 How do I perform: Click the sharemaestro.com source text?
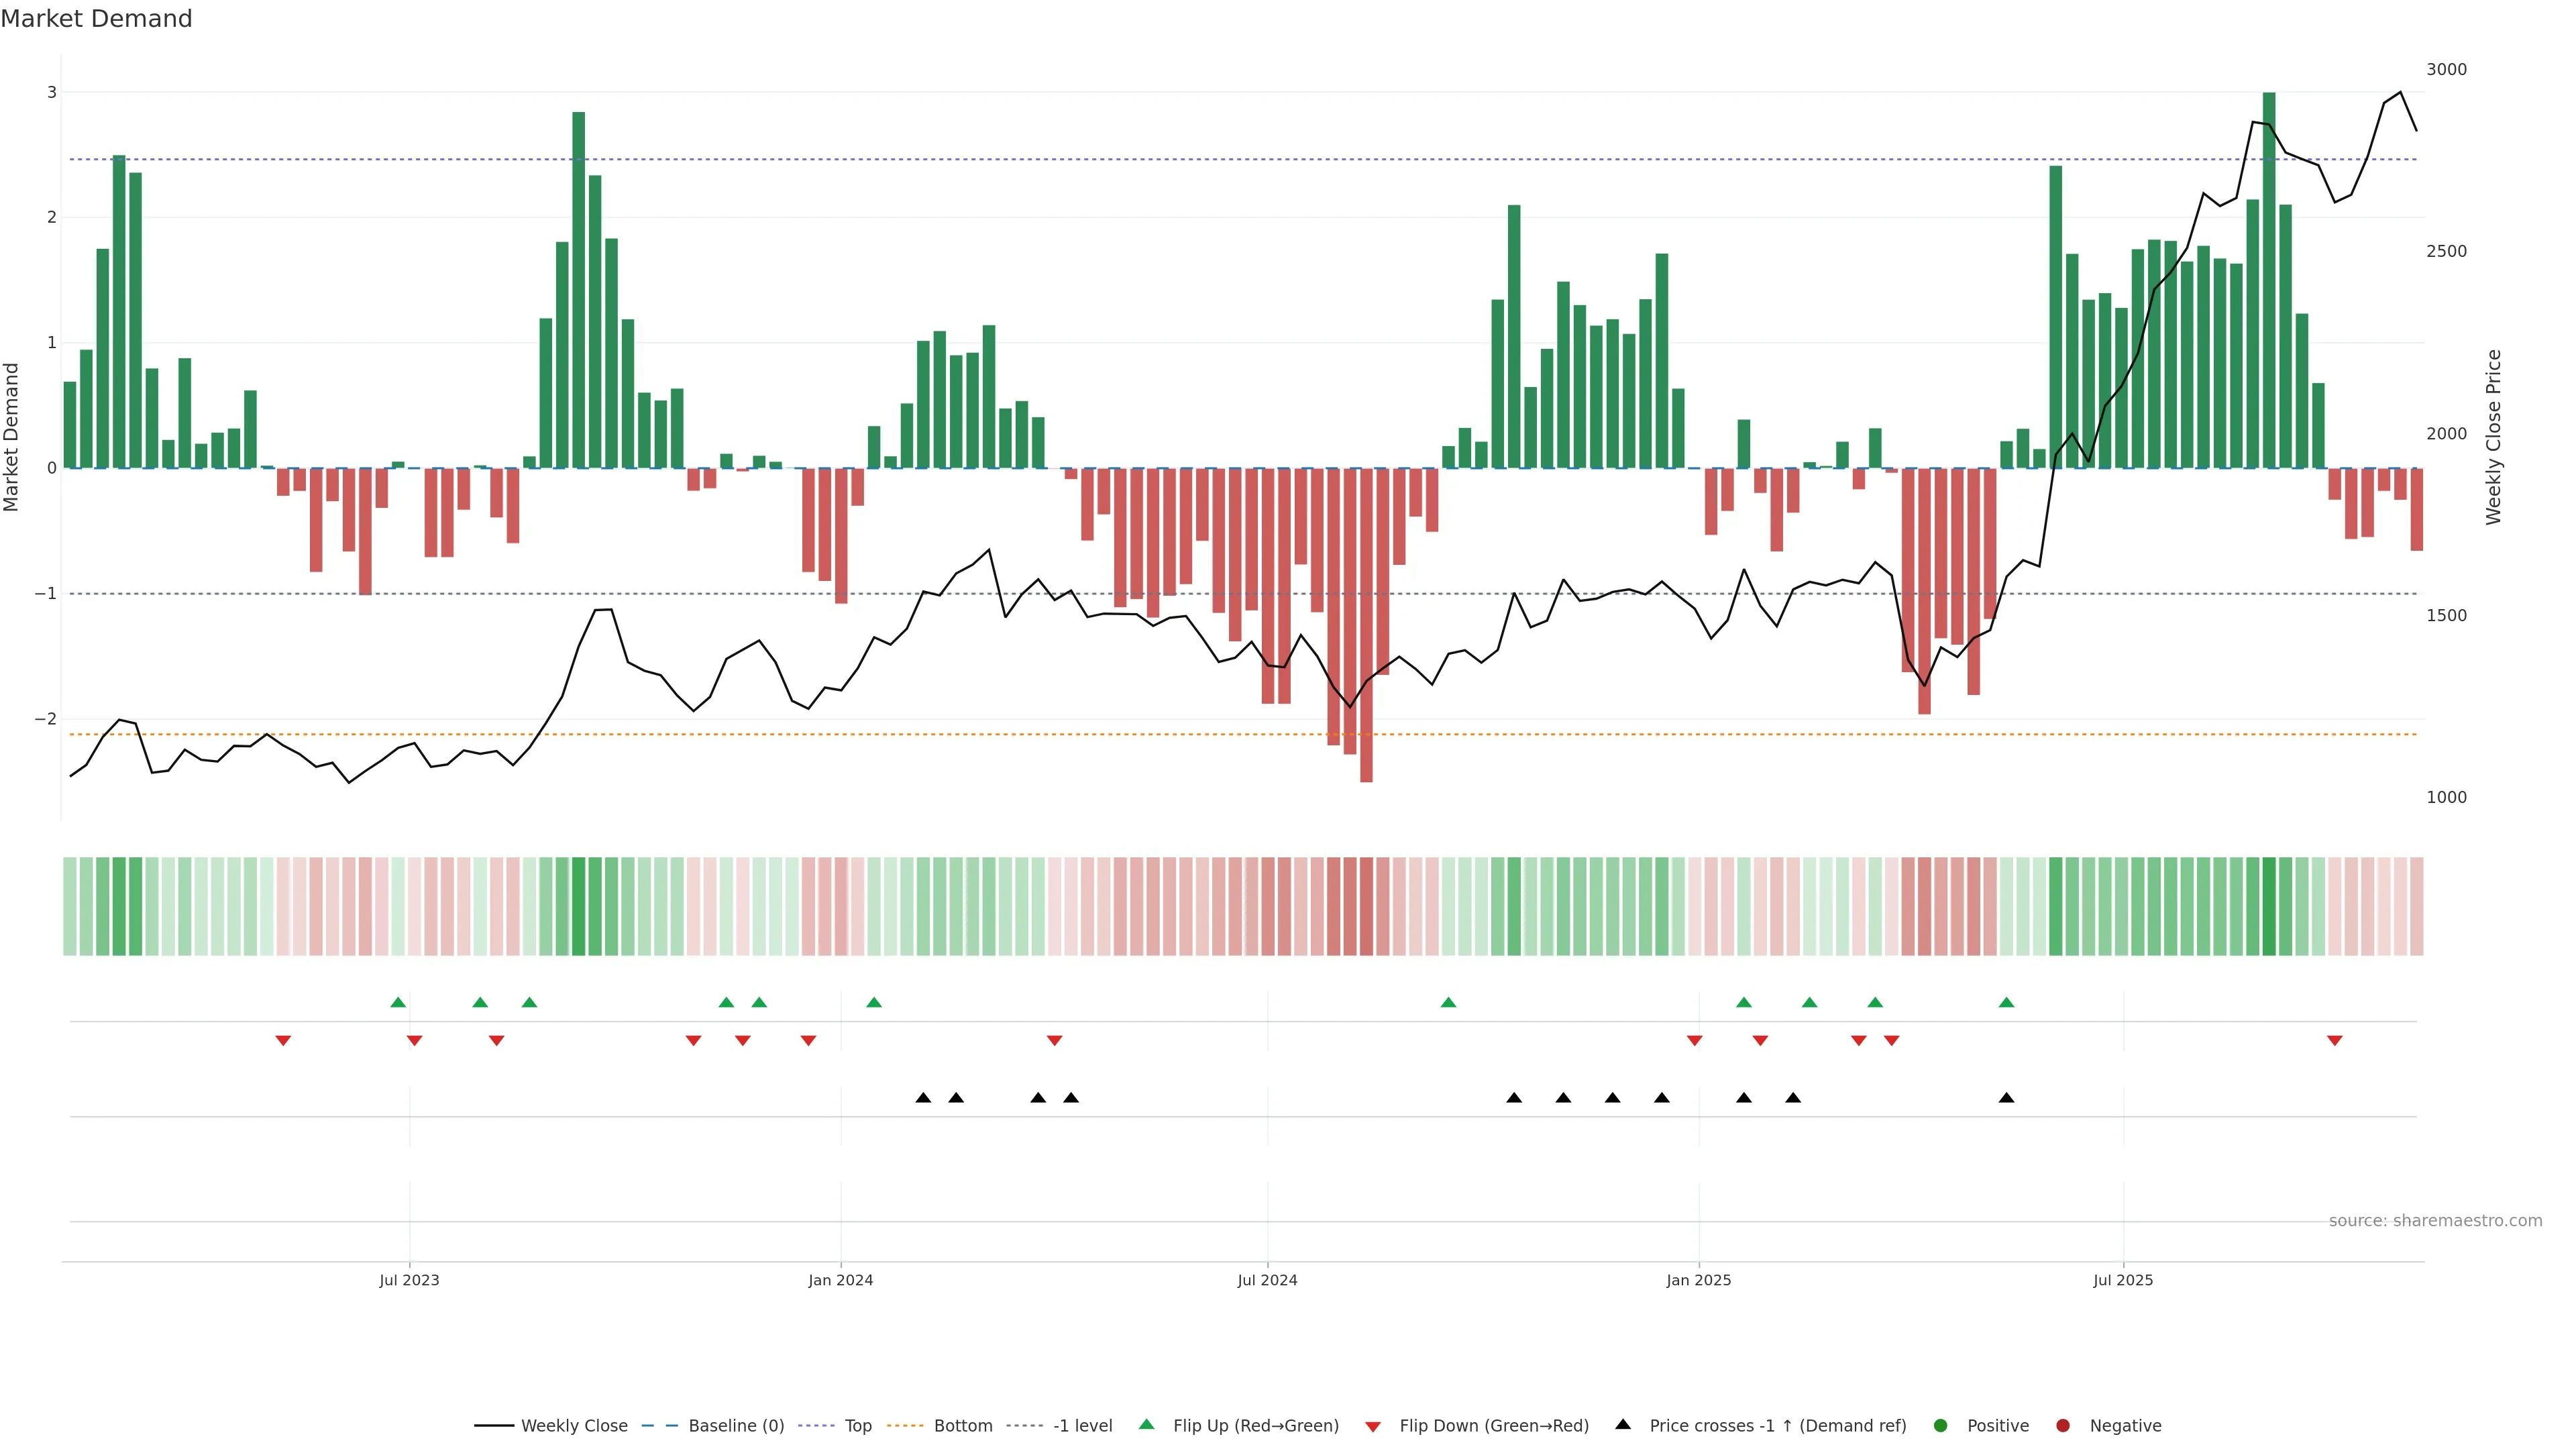pos(2435,1221)
